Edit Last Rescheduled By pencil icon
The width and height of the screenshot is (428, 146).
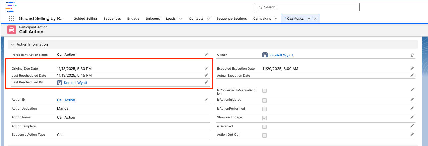[x=206, y=82]
